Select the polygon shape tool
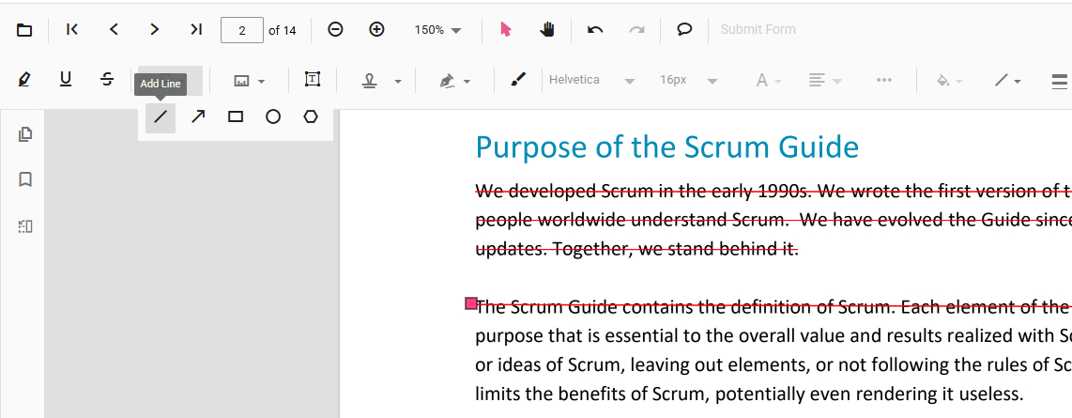 click(x=311, y=117)
